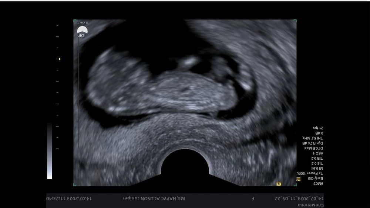Click the grayscale bar on the left
This screenshot has height=208, width=370.
(x=50, y=151)
